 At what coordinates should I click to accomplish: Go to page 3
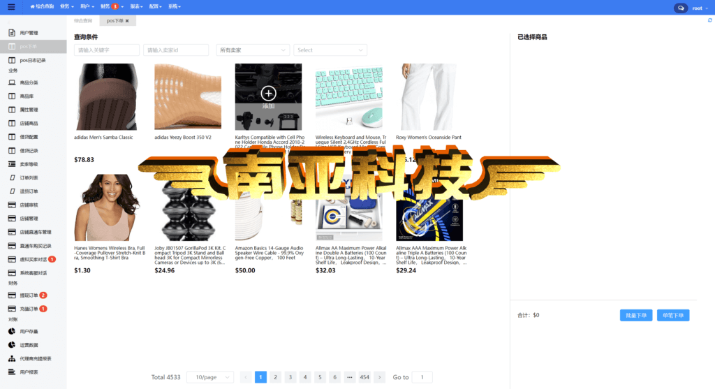pyautogui.click(x=290, y=377)
